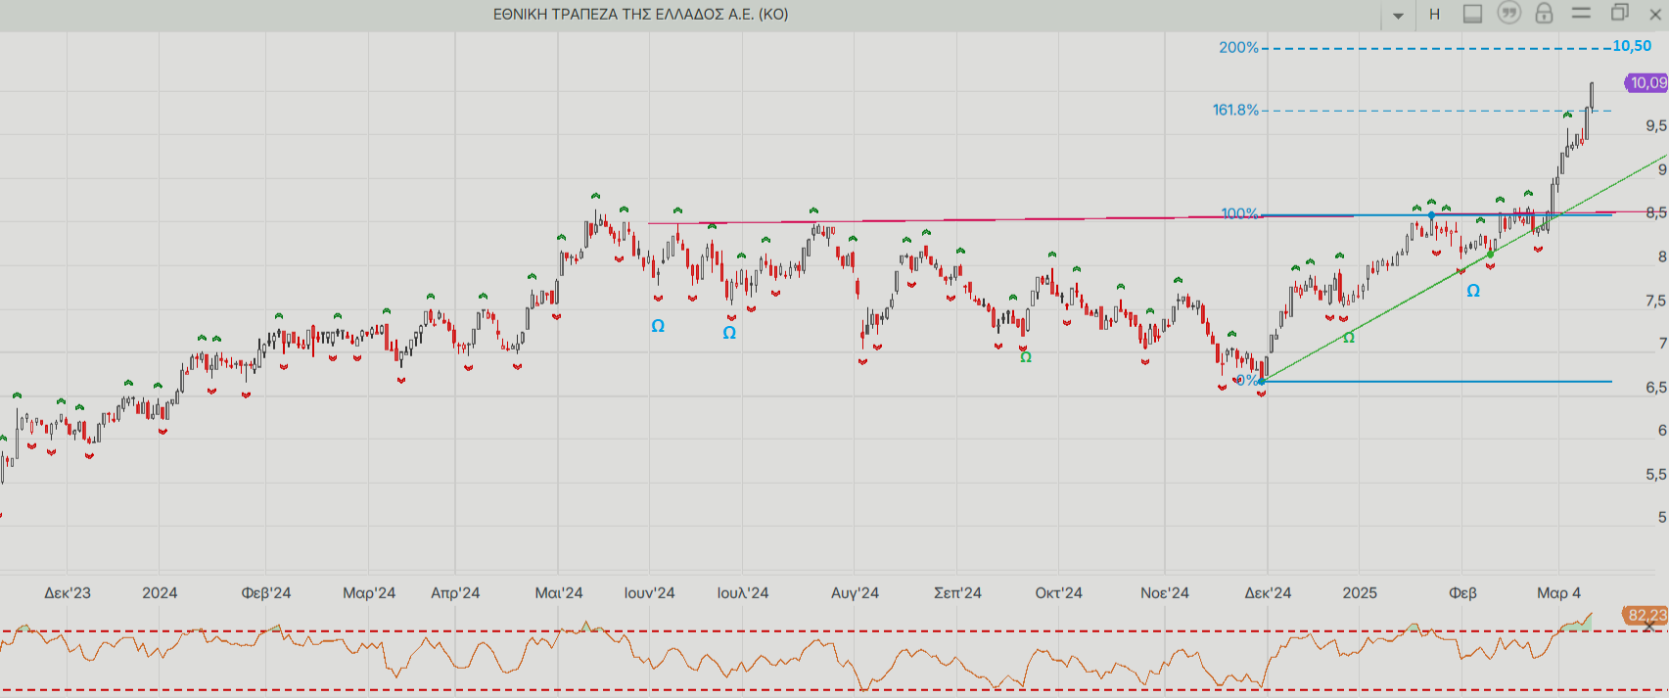Click the chart title ΕΘΝΙΚΗ ΤΡΑΠΕΖΑ ΤΗΣ ΕΛΛΑΔΟΣ
The width and height of the screenshot is (1669, 698).
(x=641, y=14)
